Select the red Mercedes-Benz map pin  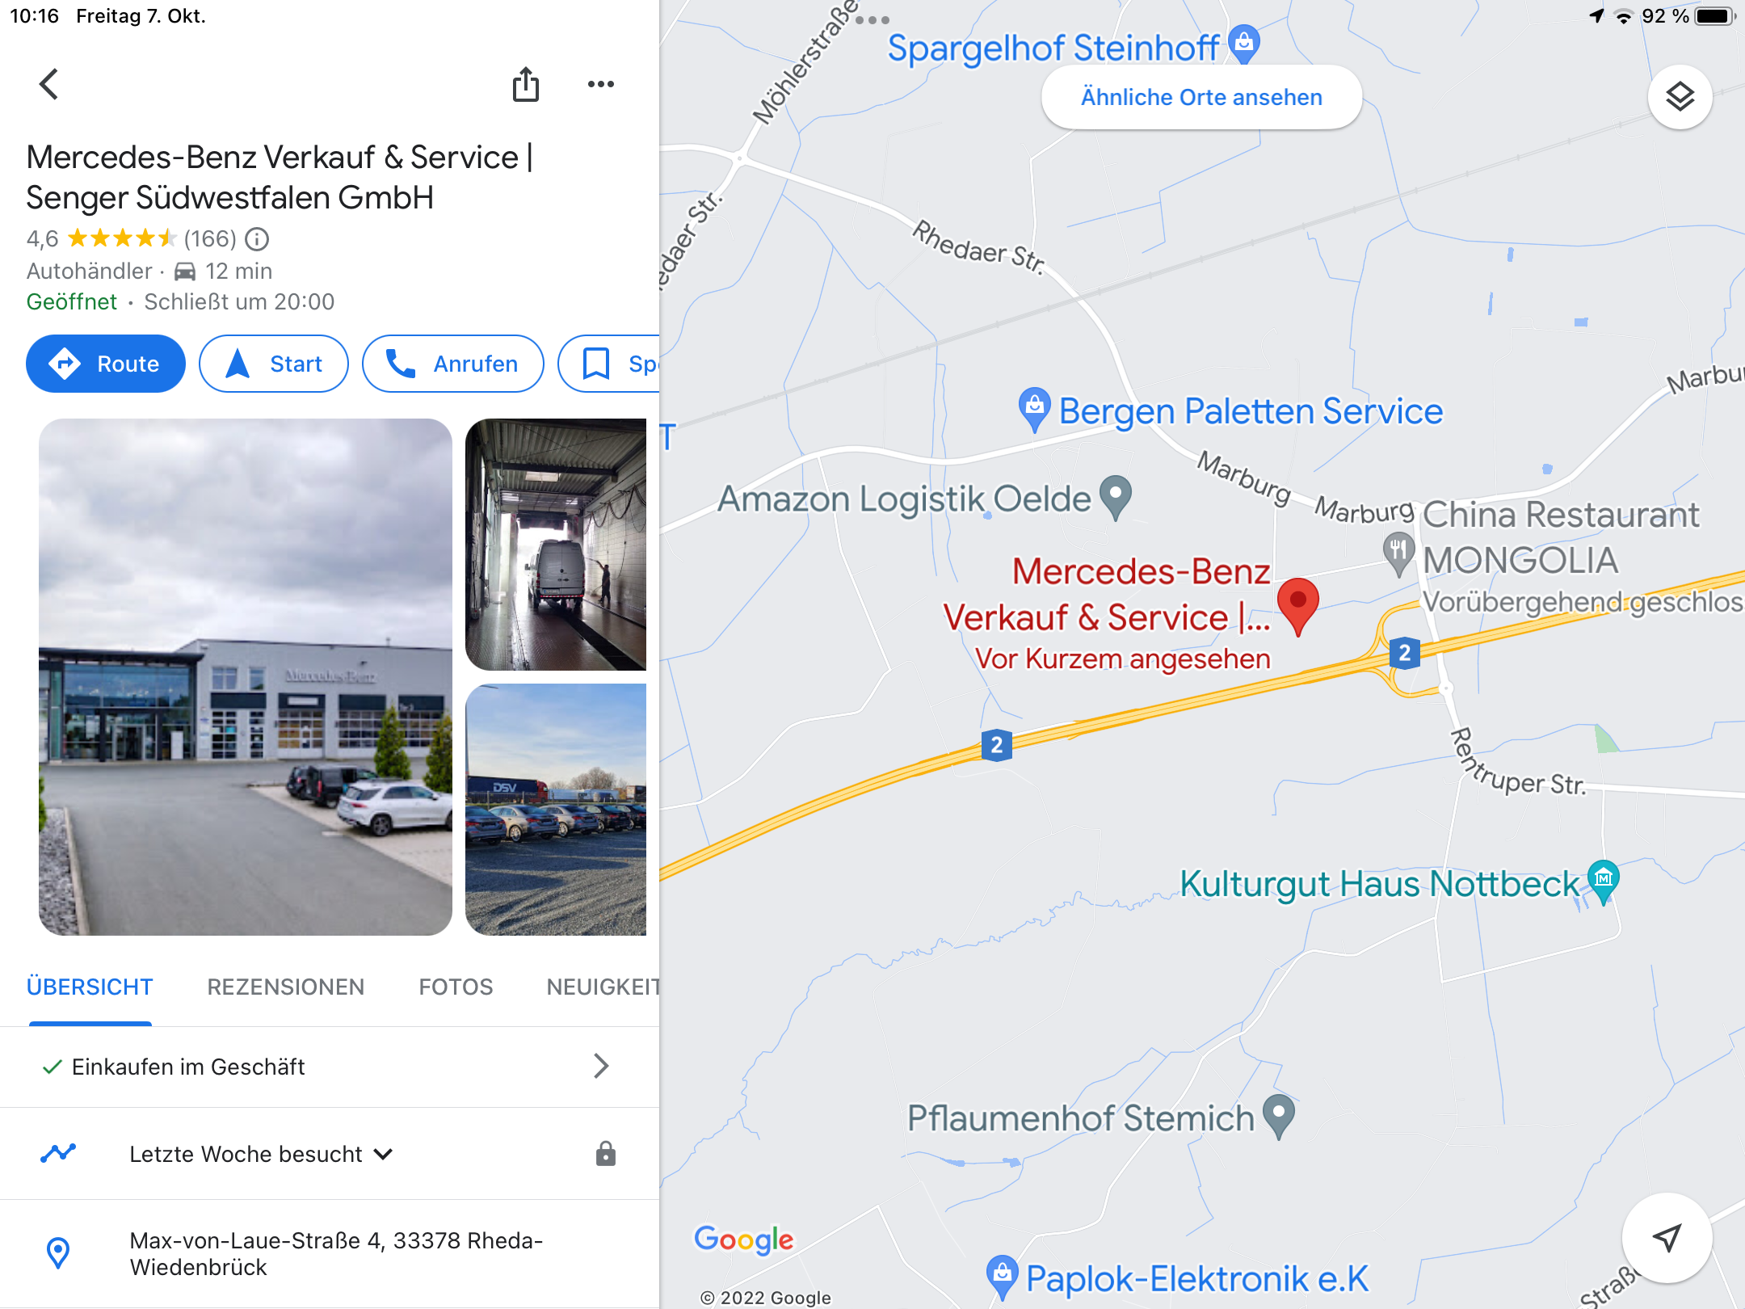point(1298,607)
